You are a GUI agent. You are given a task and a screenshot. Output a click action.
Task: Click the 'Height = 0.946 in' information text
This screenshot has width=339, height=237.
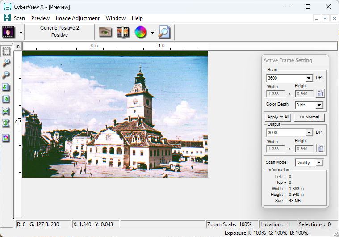click(287, 195)
